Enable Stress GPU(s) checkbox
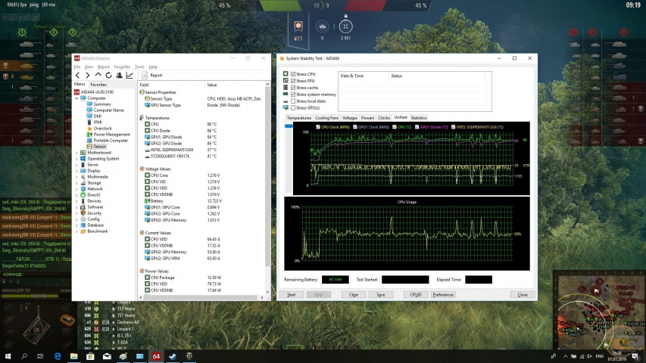Viewport: 646px width, 363px height. [x=293, y=108]
